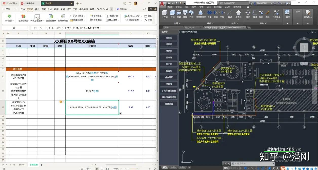Open the 公式 menu tab in WPS
The image size is (318, 170).
click(50, 9)
